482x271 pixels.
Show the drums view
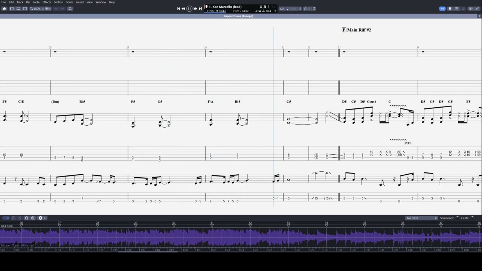463,9
